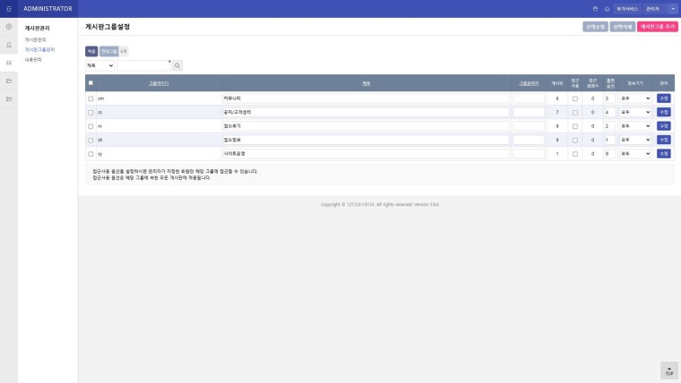The width and height of the screenshot is (681, 383).
Task: Click 수정 button in the sy row
Action: point(664,154)
